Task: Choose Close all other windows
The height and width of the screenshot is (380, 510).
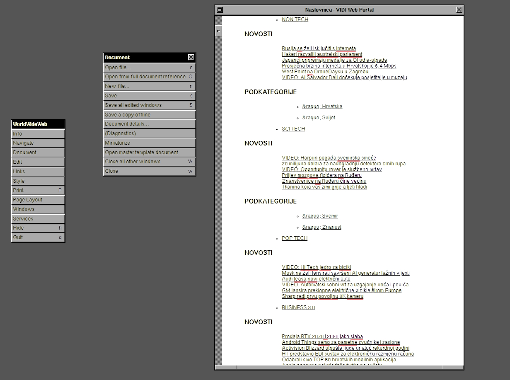Action: (x=149, y=162)
